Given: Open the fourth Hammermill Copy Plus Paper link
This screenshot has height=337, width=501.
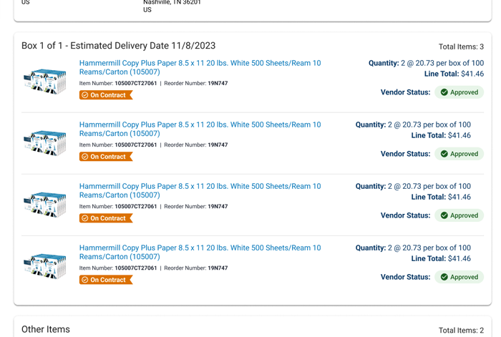Looking at the screenshot, I should [x=200, y=253].
